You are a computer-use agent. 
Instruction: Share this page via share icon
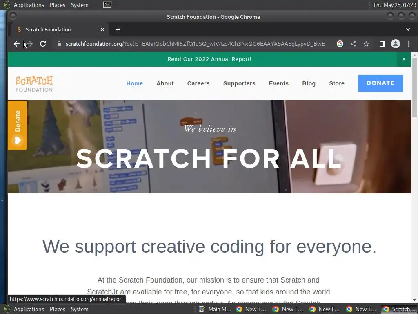[x=353, y=44]
